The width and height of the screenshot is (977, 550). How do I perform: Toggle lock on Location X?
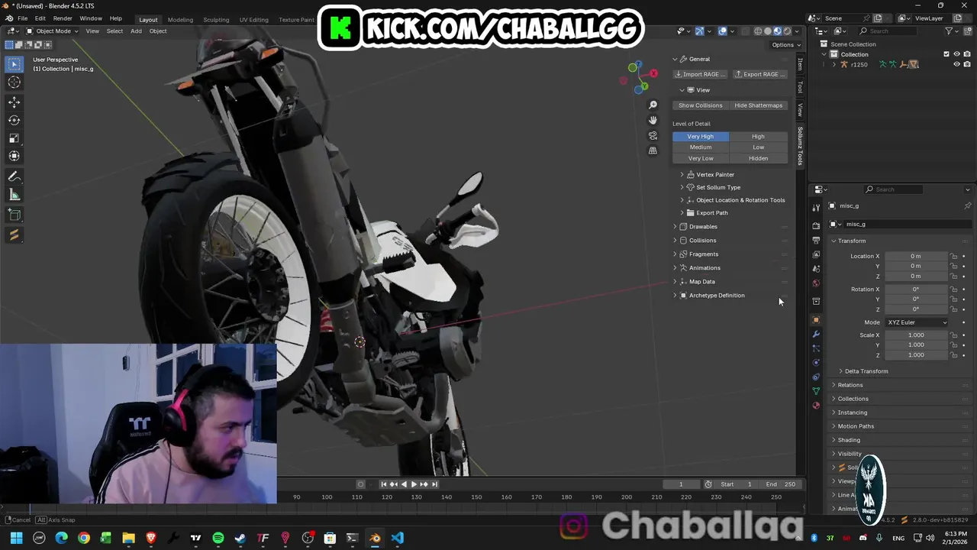pyautogui.click(x=953, y=256)
